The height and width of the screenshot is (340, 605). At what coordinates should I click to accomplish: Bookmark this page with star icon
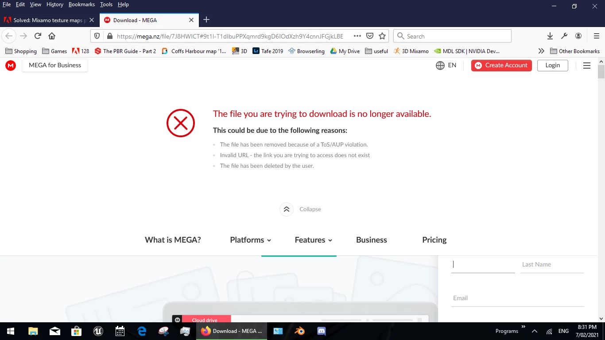382,36
